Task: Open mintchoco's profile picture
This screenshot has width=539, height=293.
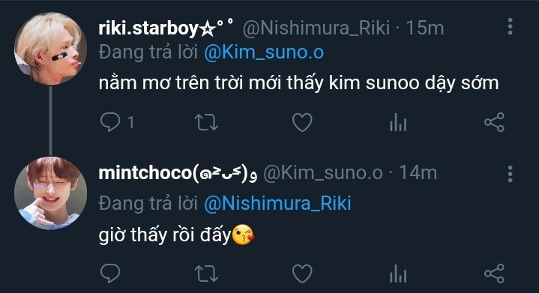Action: [x=50, y=193]
